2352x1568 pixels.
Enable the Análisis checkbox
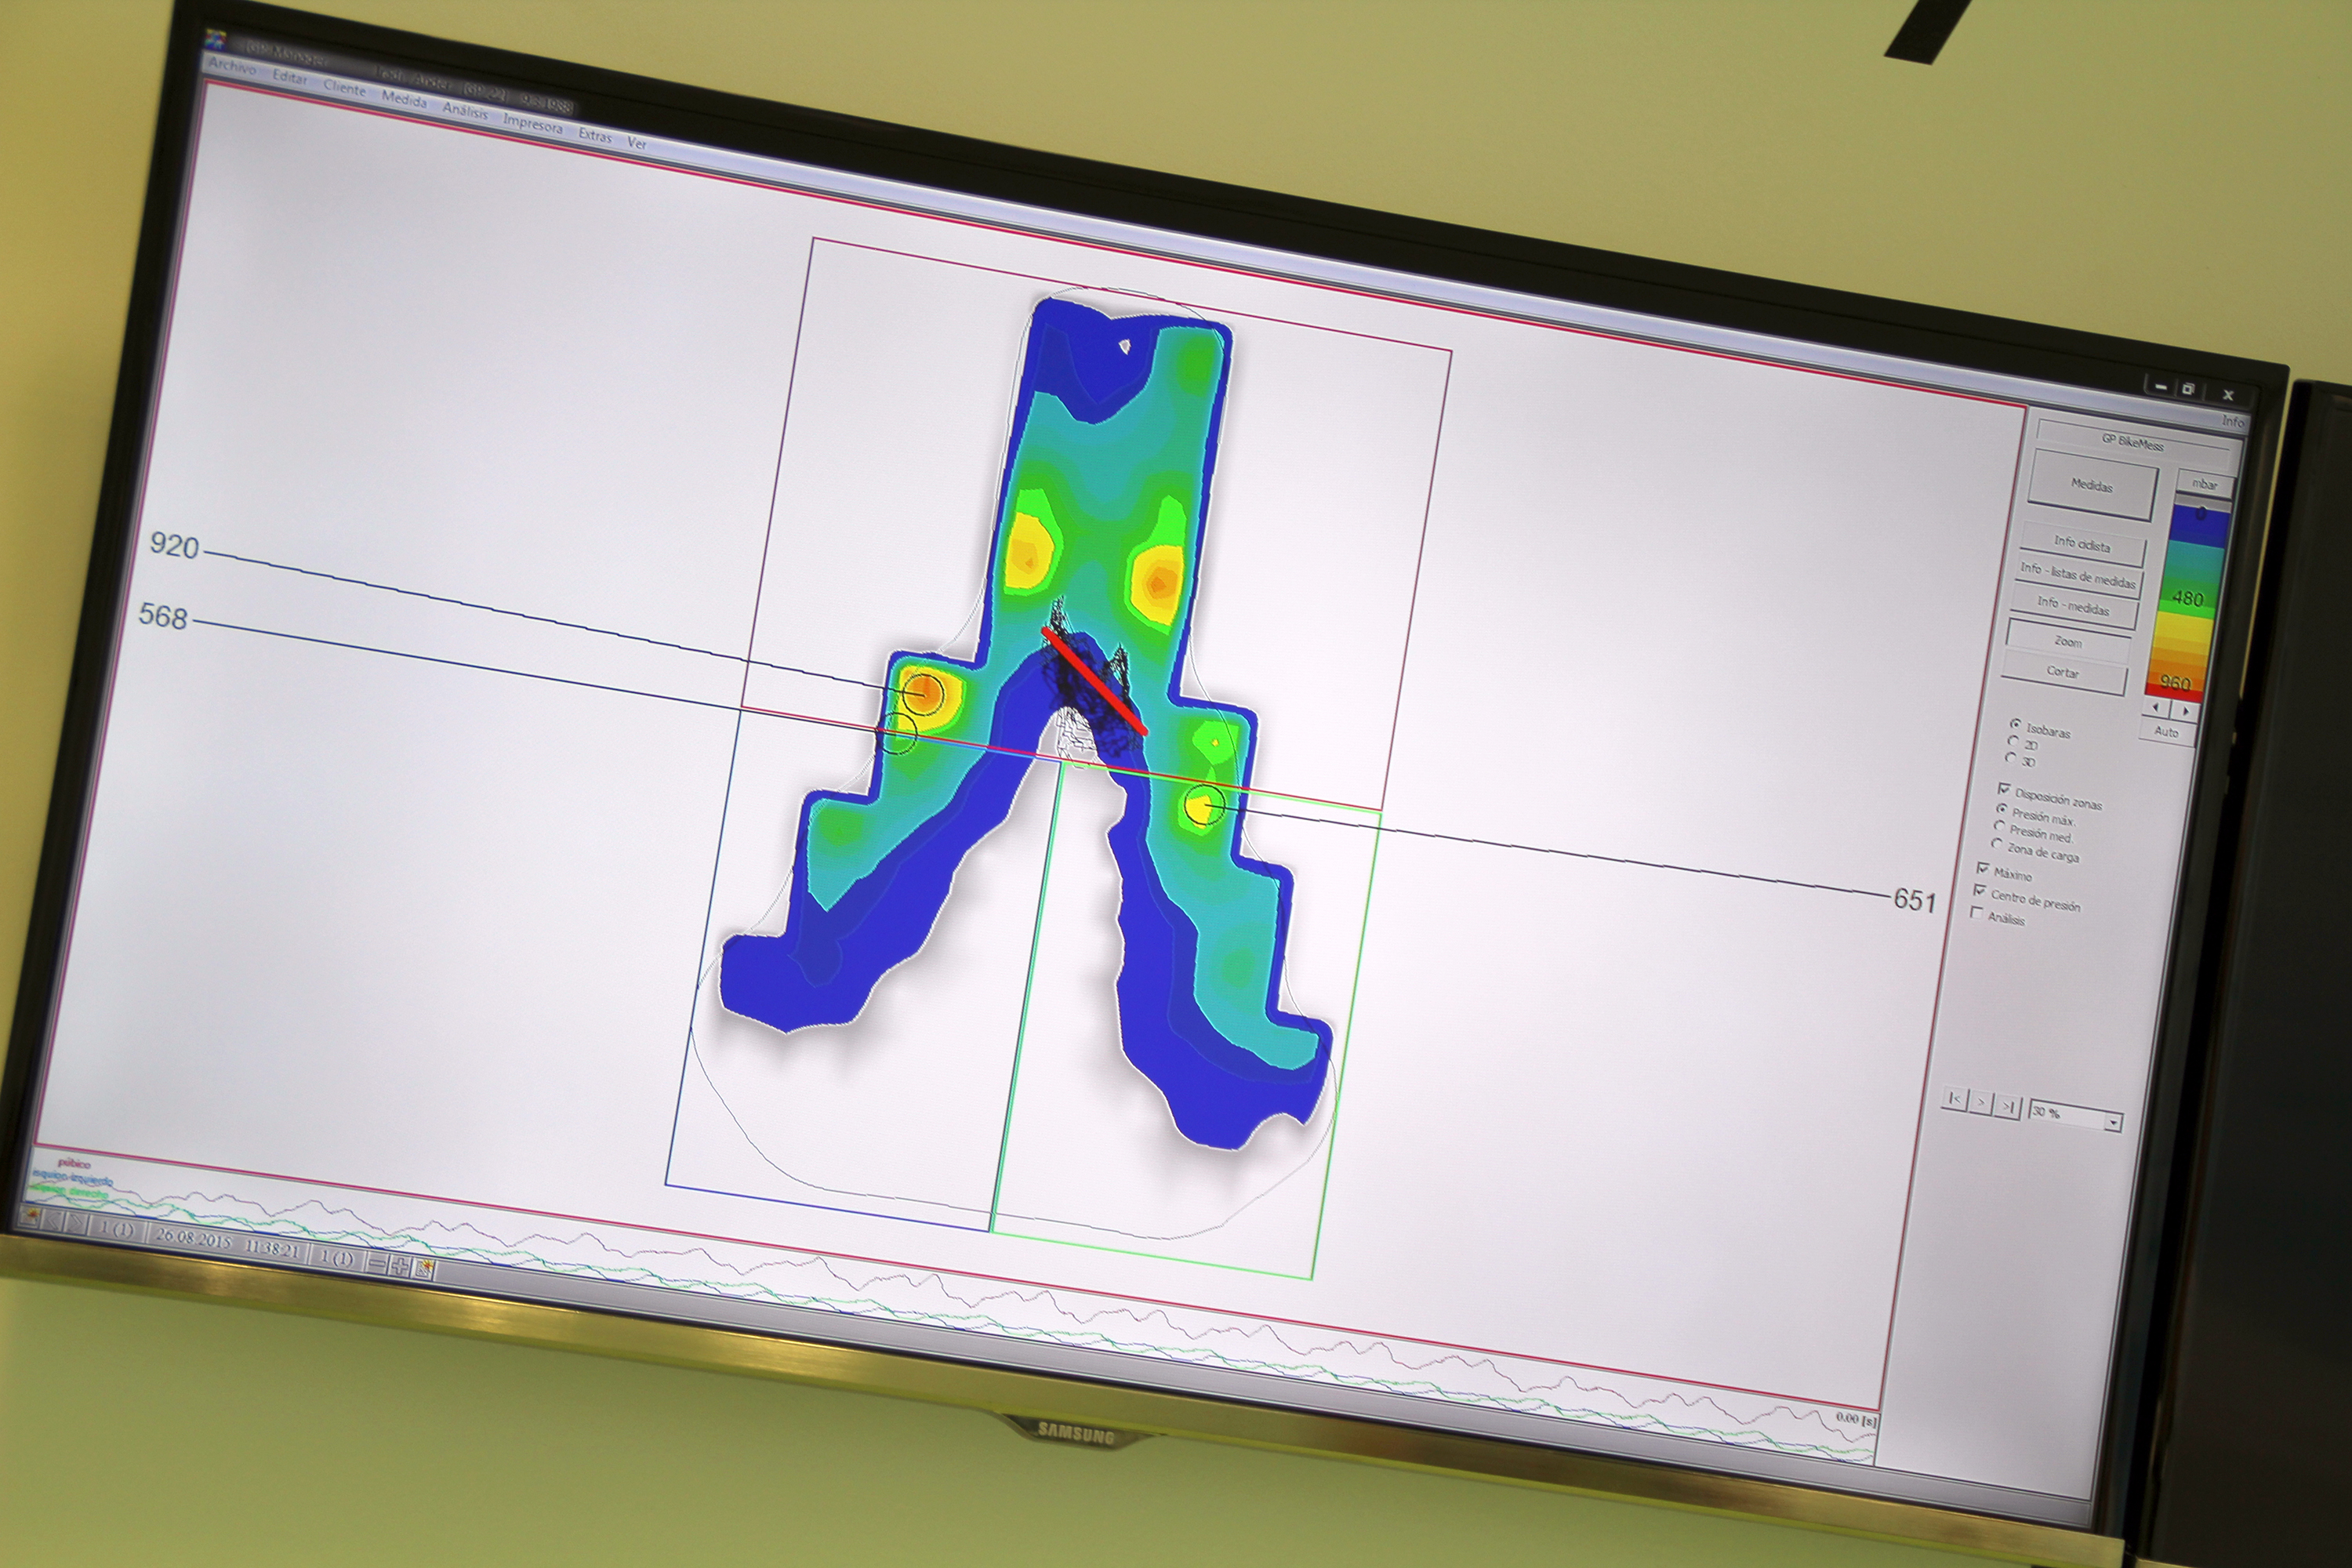click(x=1997, y=916)
